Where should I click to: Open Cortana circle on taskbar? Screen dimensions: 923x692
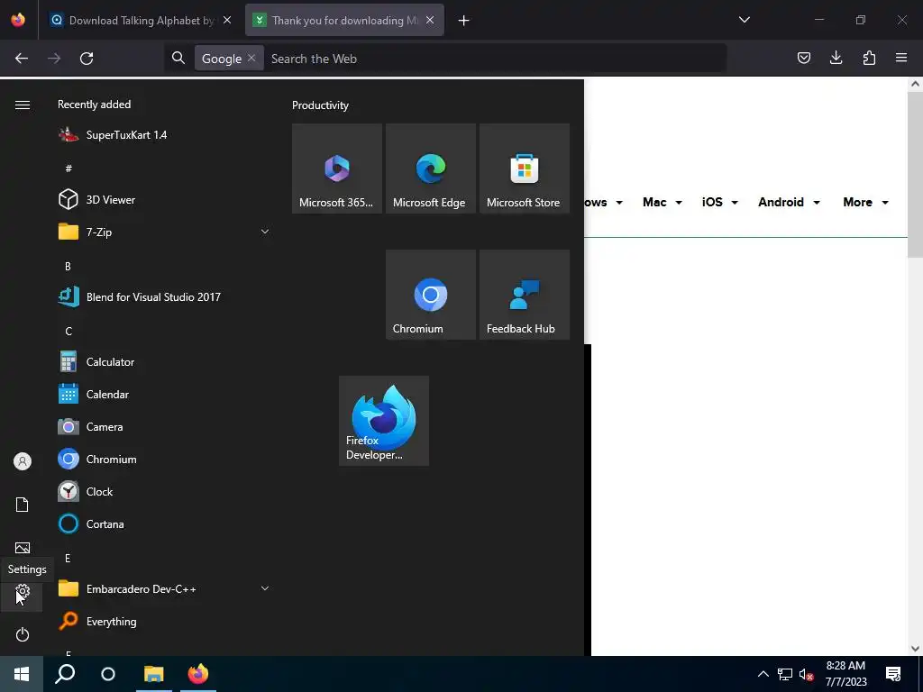click(108, 674)
